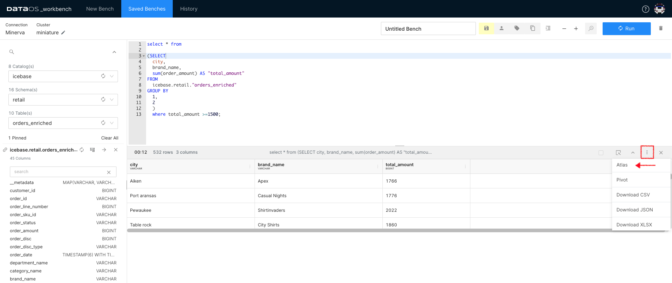Click Clear All pinned tables
The height and width of the screenshot is (283, 672).
pyautogui.click(x=110, y=138)
